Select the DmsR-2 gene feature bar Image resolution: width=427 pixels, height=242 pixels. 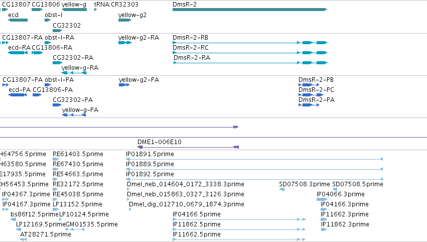[x=250, y=10]
